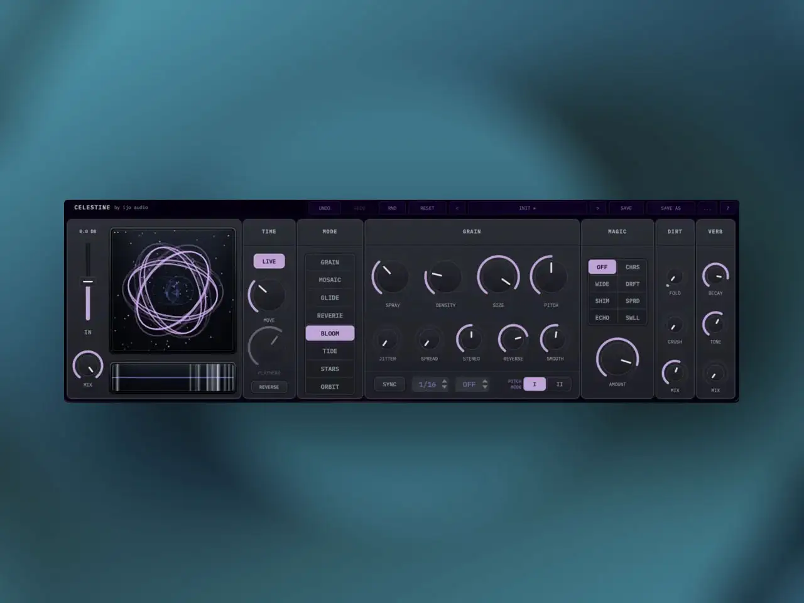This screenshot has width=804, height=603.
Task: Click the input gain IN slider handle
Action: tap(88, 281)
